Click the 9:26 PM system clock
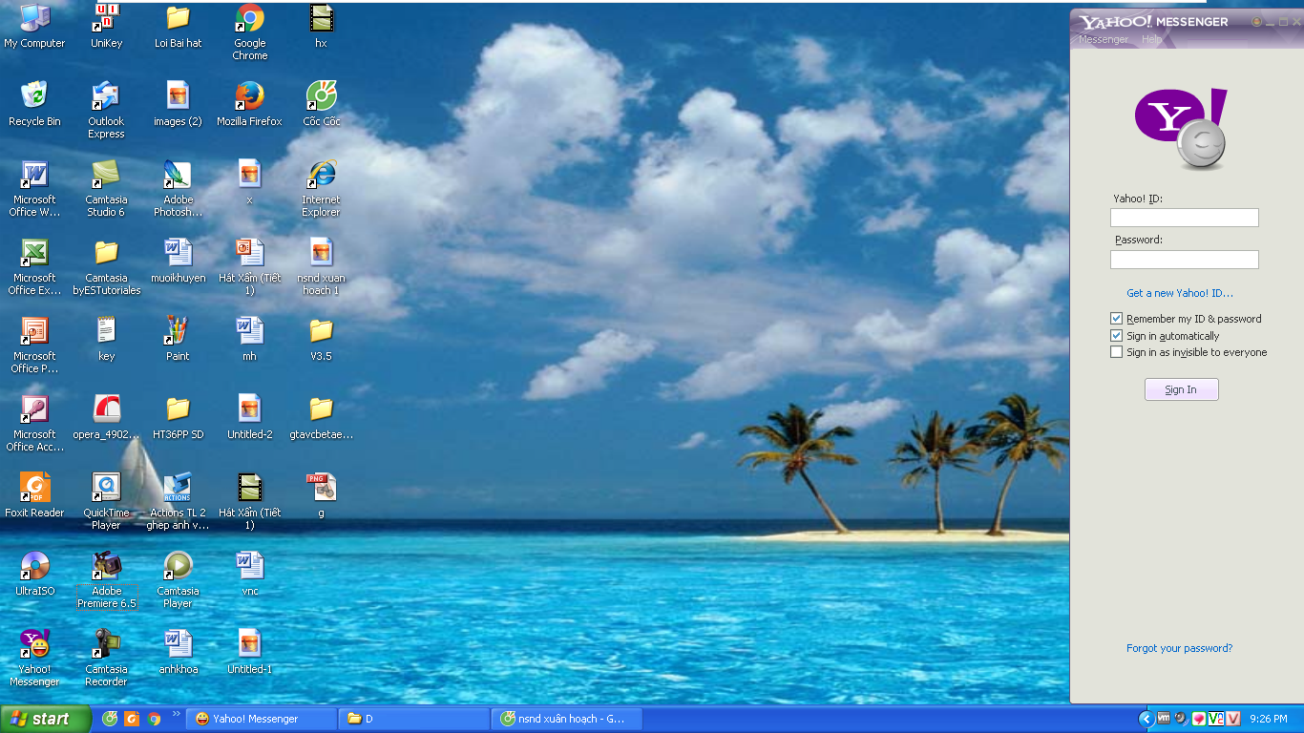The height and width of the screenshot is (733, 1304). (x=1269, y=719)
